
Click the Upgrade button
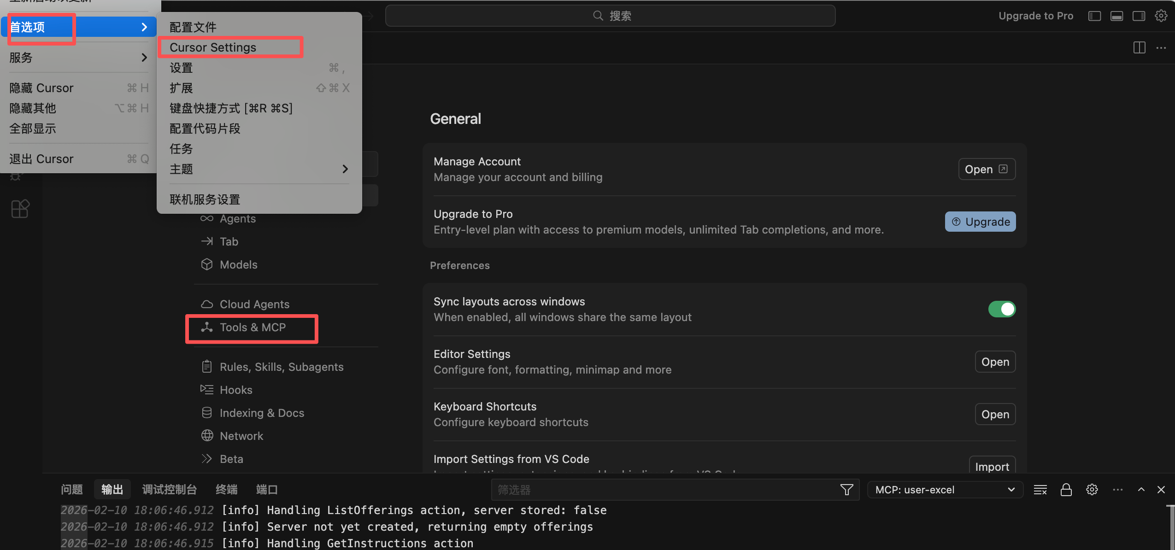[x=980, y=222]
